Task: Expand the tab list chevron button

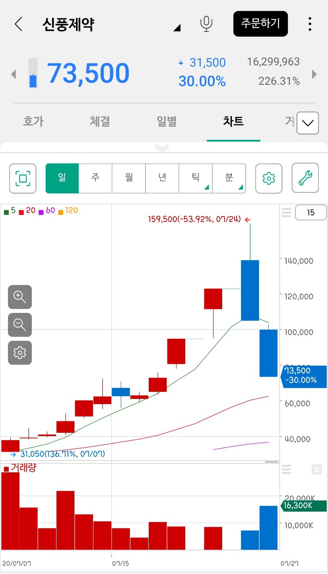Action: [x=308, y=123]
